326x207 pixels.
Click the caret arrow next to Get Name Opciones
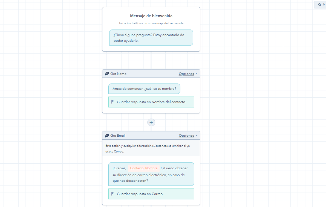[x=196, y=74]
